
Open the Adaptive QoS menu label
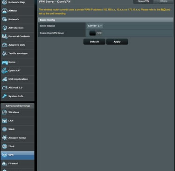[16, 45]
